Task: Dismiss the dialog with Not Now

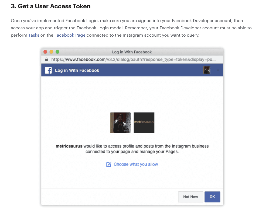Action: (190, 197)
